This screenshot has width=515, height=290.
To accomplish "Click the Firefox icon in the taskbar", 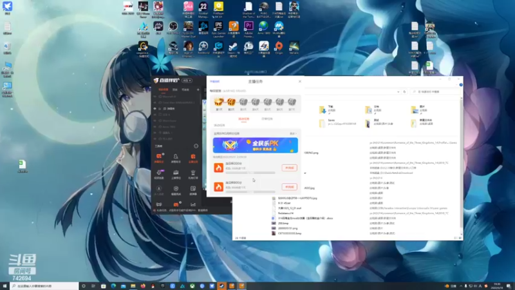I will (143, 286).
